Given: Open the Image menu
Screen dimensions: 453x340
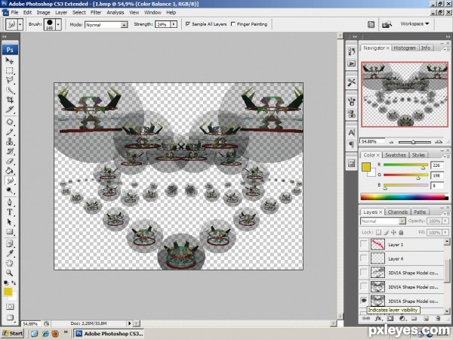Looking at the screenshot, I should [x=43, y=12].
